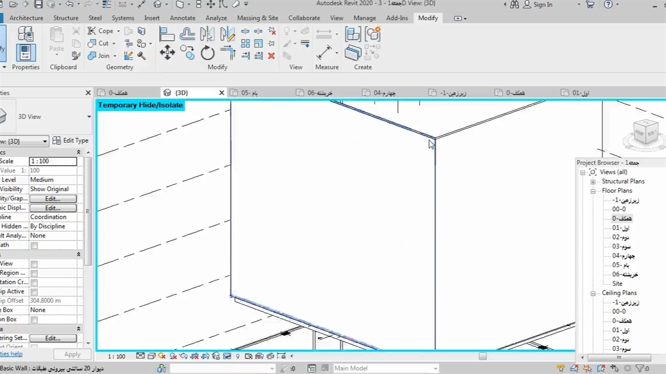The height and width of the screenshot is (374, 666).
Task: Switch to the Massing & Site tab
Action: (x=258, y=18)
